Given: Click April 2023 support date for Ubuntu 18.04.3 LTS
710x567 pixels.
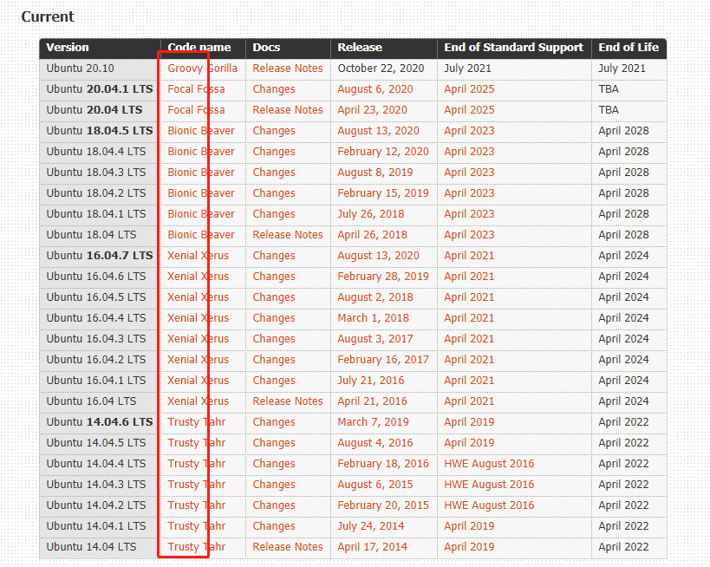Looking at the screenshot, I should click(x=469, y=173).
